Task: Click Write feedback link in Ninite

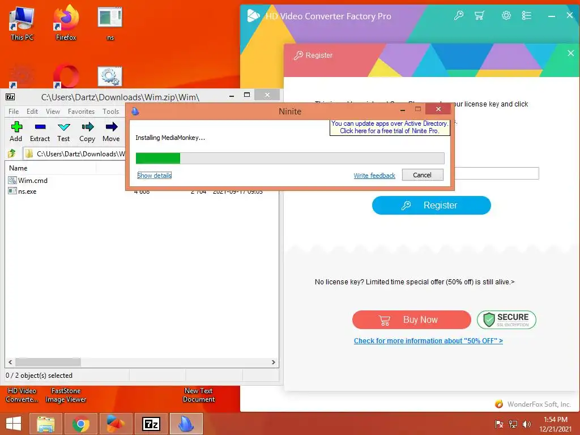Action: 374,176
